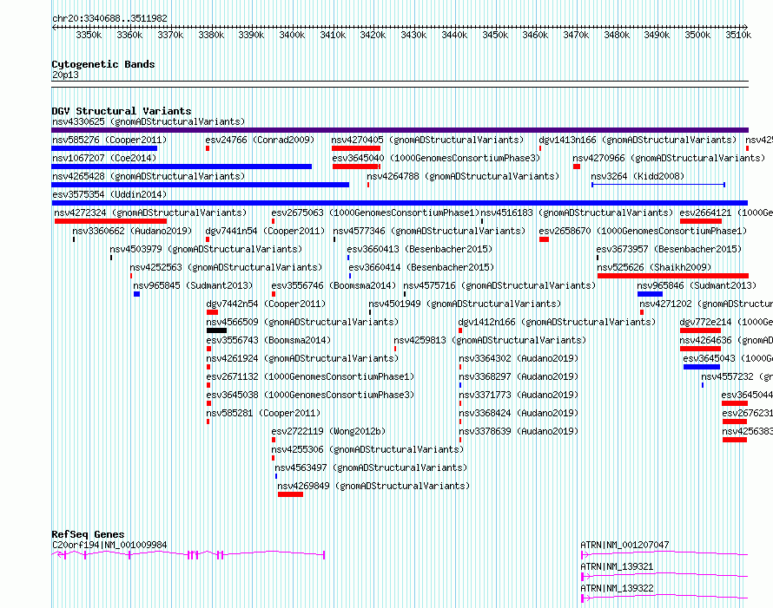Viewport: 773px width, 608px height.
Task: Open esv2675063 (1000GenomesConsortiumPhase1) label
Action: pos(376,212)
